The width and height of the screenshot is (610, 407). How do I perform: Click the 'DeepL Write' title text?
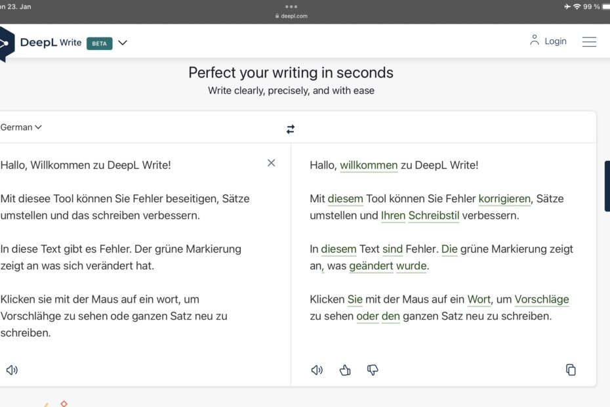pyautogui.click(x=51, y=43)
